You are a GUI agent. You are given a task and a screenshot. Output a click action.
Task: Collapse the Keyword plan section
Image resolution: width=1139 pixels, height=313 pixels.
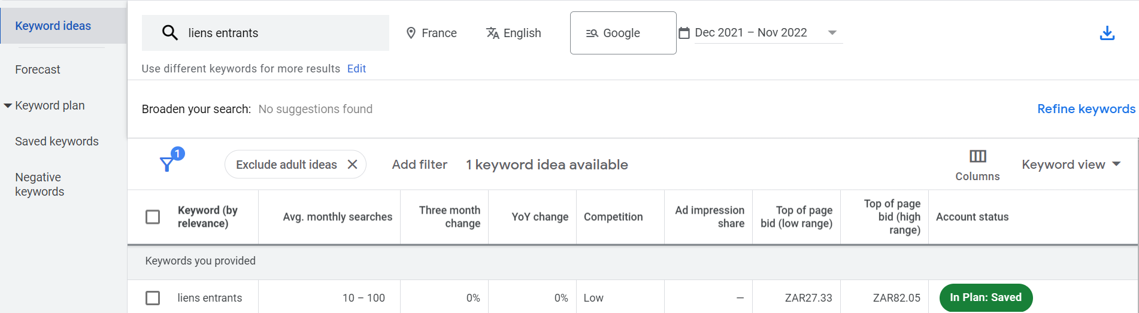click(8, 106)
